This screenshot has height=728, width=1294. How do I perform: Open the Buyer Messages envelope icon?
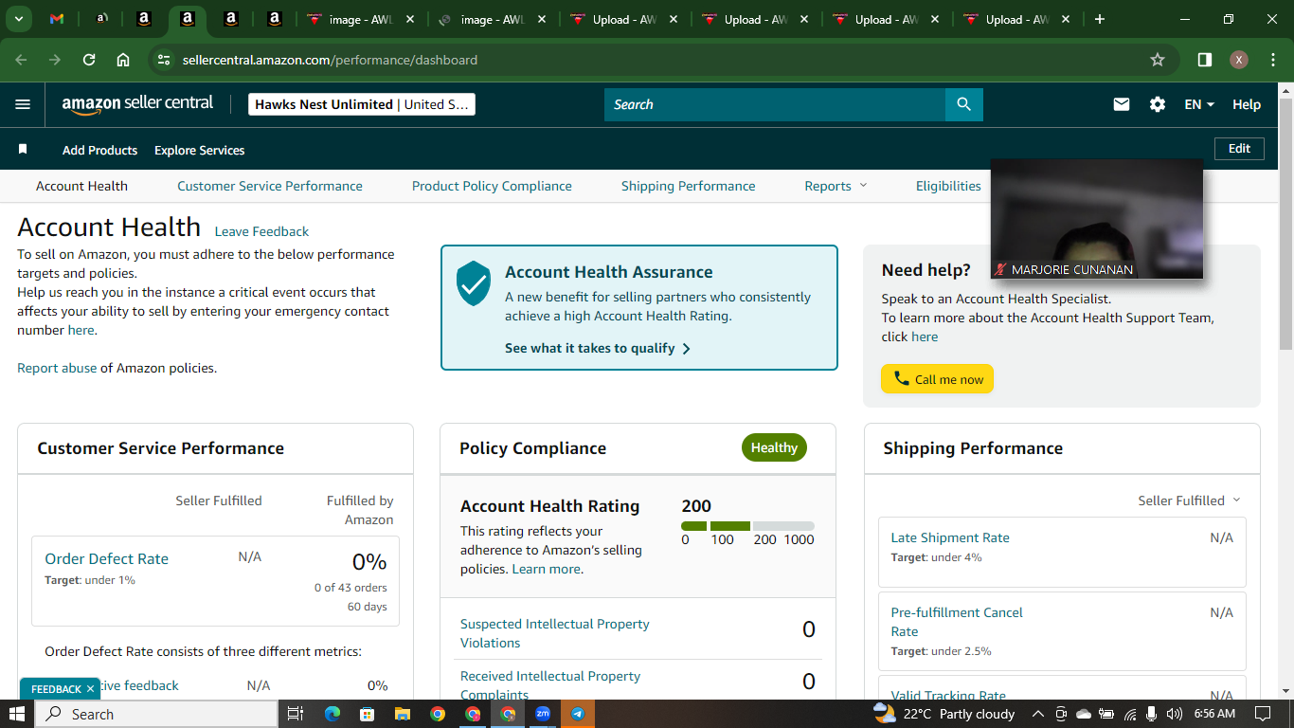tap(1122, 104)
